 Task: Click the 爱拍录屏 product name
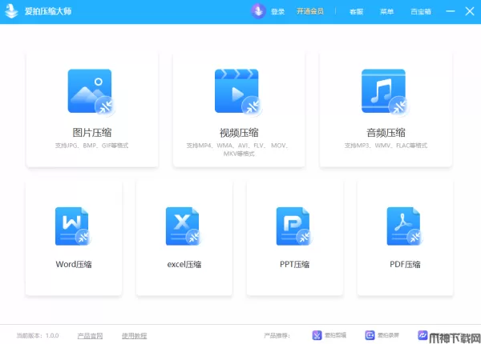click(x=388, y=335)
